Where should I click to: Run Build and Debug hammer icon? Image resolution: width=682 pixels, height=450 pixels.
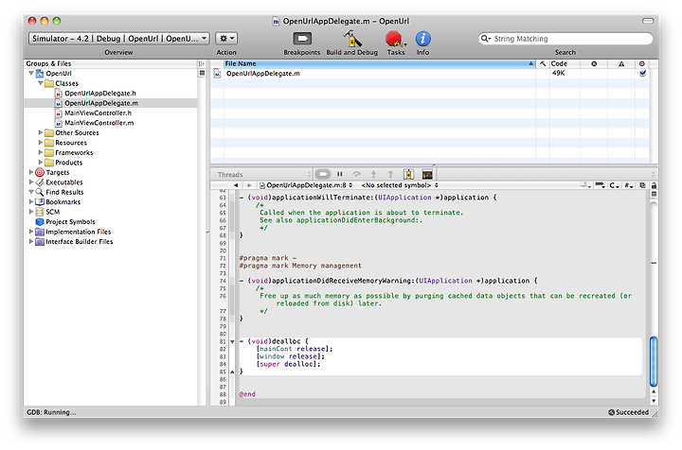351,39
